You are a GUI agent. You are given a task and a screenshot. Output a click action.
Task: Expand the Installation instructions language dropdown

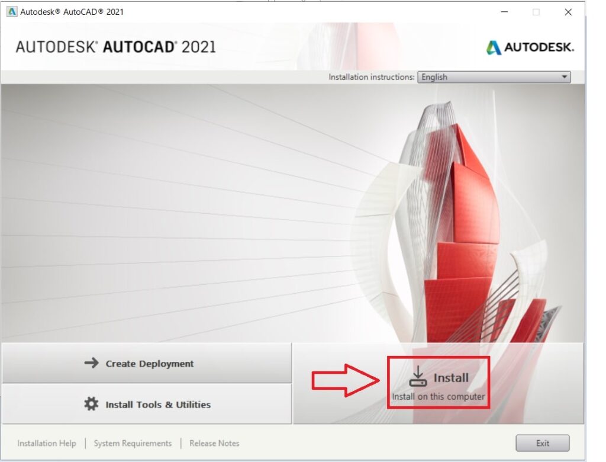pos(494,77)
